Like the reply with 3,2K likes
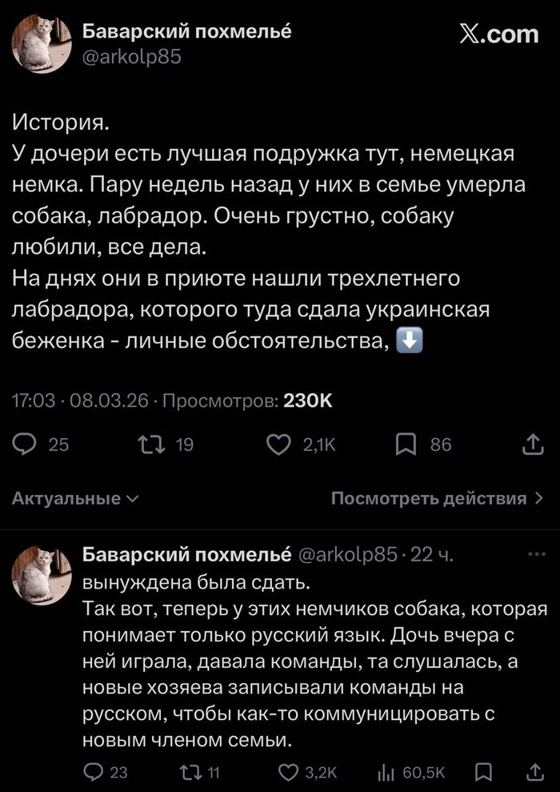The image size is (560, 792). tap(288, 771)
